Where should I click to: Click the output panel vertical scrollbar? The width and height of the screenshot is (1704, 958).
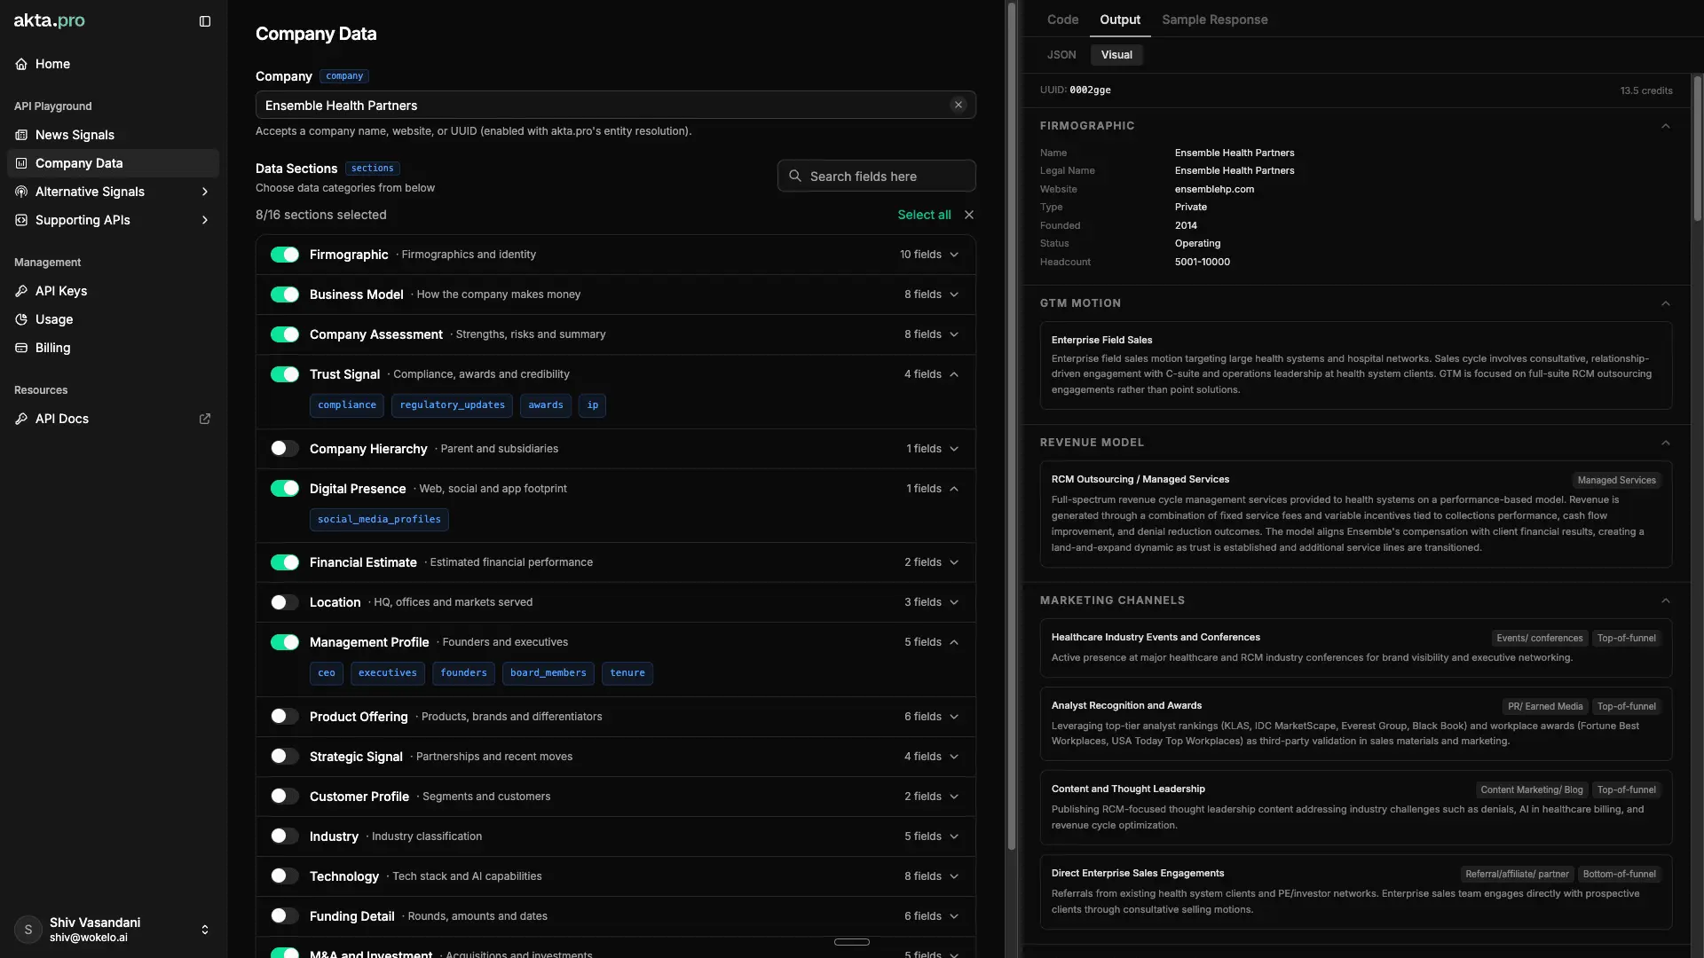[1697, 148]
